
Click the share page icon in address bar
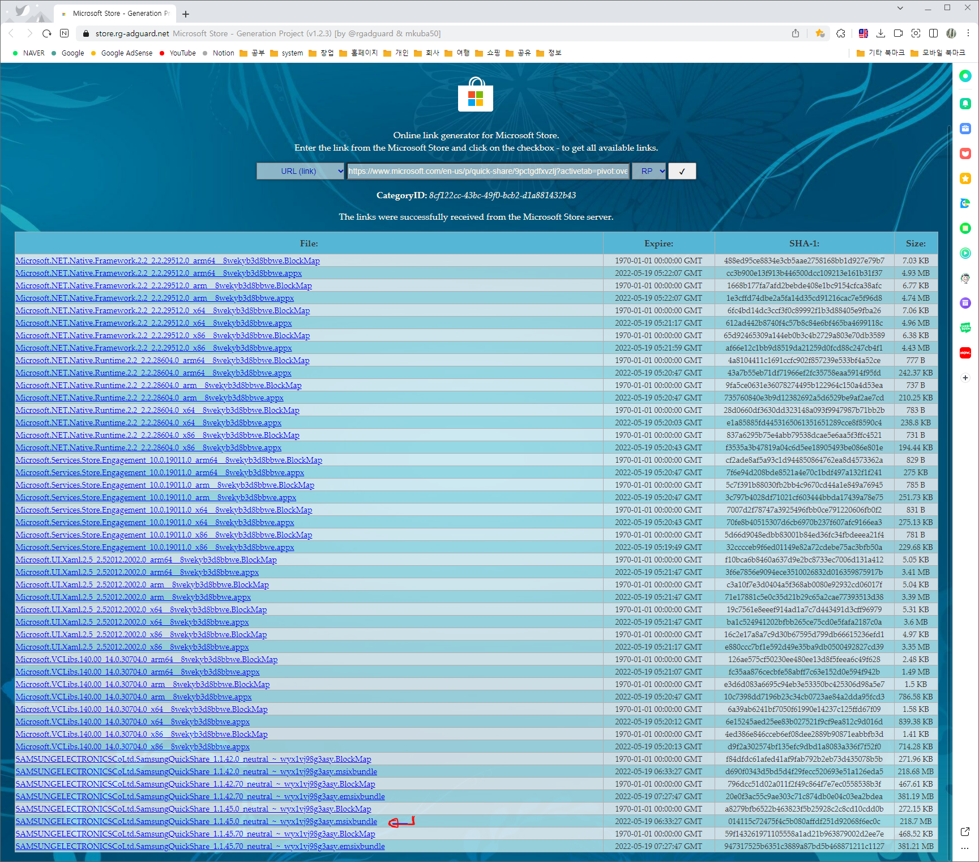(x=796, y=33)
